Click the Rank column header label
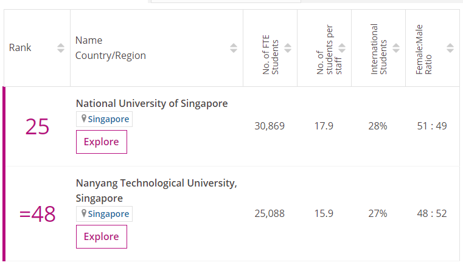 pyautogui.click(x=21, y=48)
